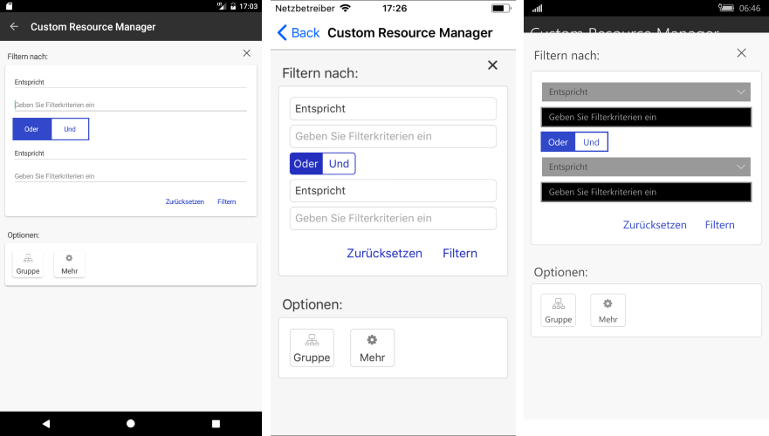Viewport: 769px width, 436px height.
Task: Expand the first Entspricht dropdown on the Windows screen
Action: click(x=646, y=92)
